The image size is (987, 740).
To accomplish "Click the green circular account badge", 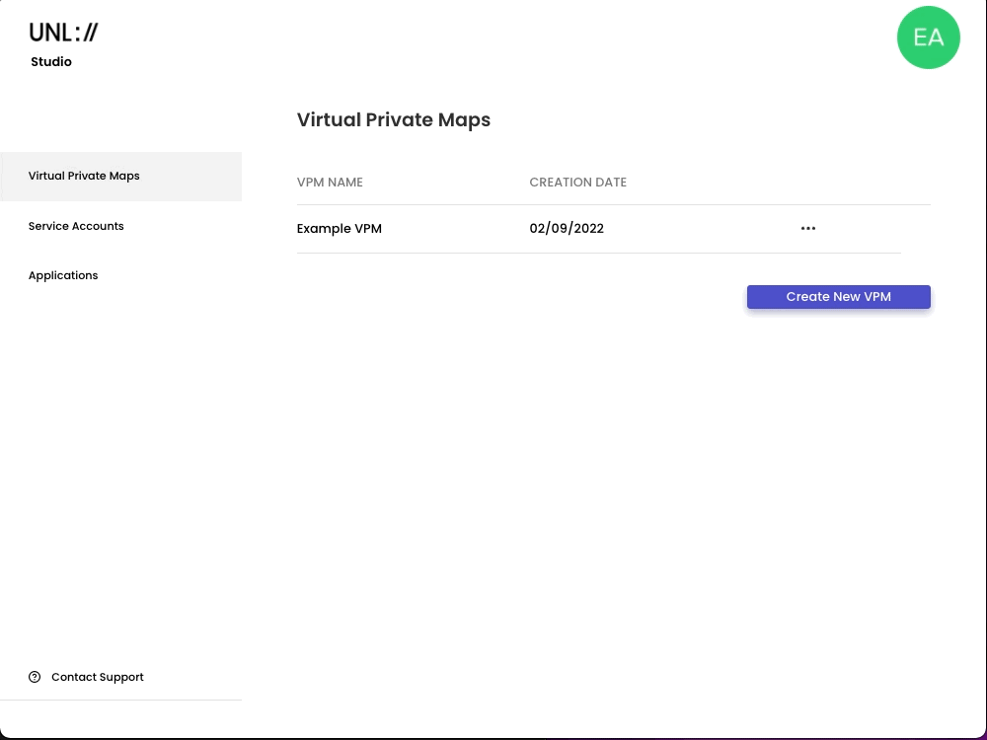I will point(928,37).
